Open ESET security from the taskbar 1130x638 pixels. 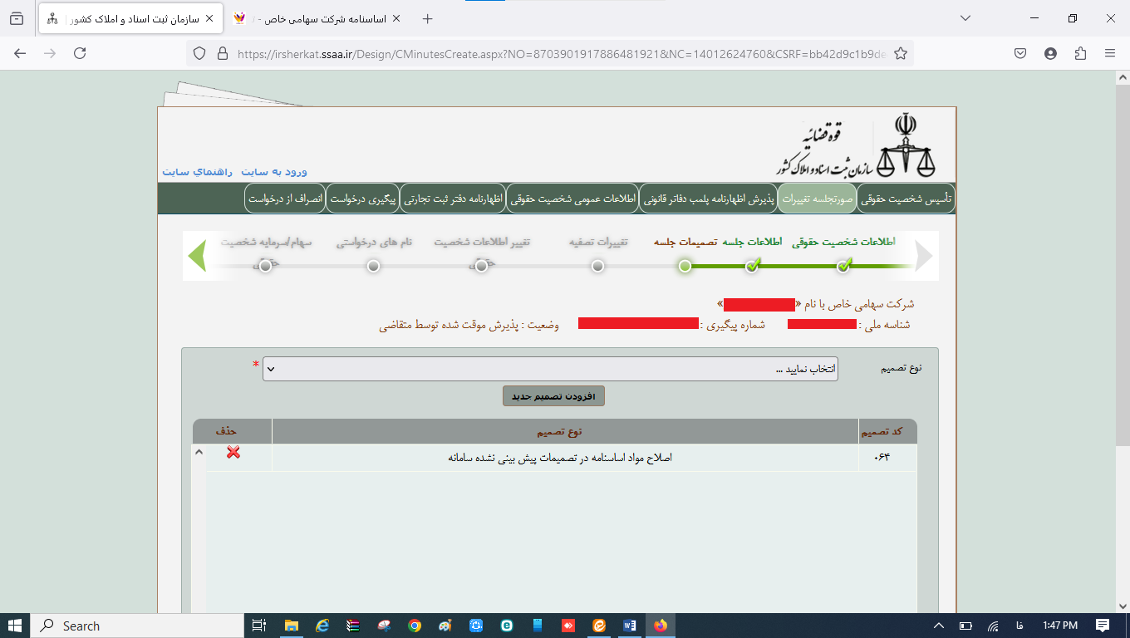coord(507,626)
